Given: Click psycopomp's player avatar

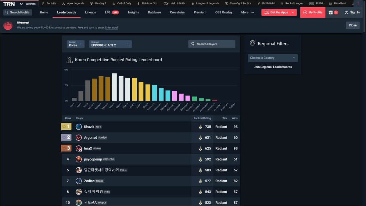Looking at the screenshot, I should [79, 159].
